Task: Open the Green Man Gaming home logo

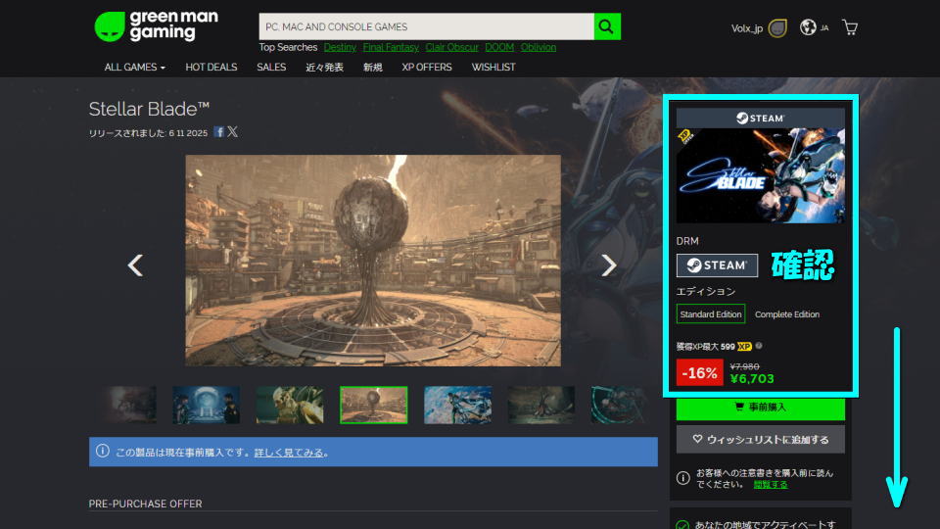Action: (157, 26)
